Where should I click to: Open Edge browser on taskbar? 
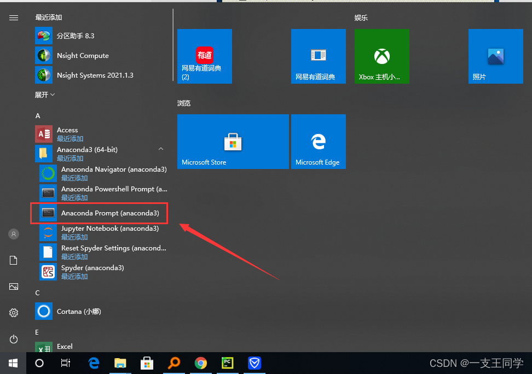(94, 363)
